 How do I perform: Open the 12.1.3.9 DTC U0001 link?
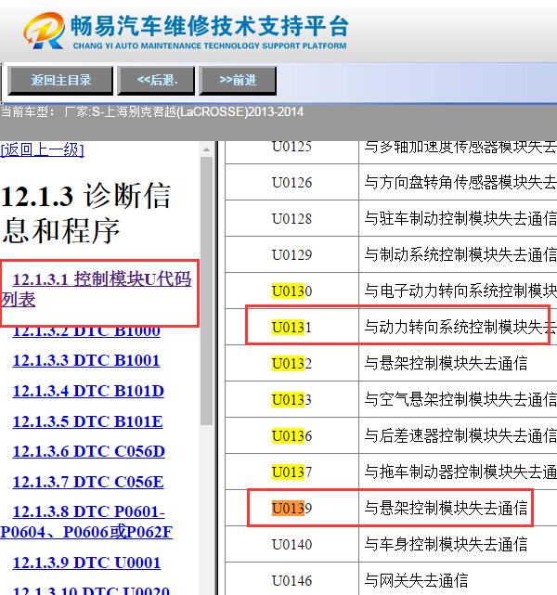[86, 563]
